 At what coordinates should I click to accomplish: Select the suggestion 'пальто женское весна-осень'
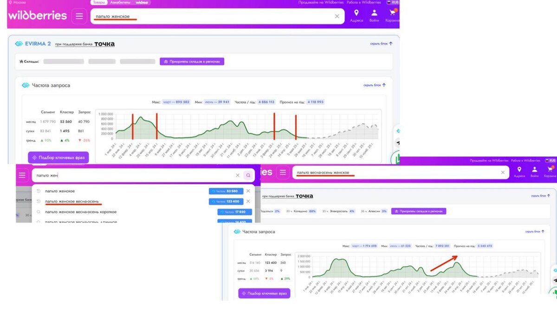click(x=72, y=201)
